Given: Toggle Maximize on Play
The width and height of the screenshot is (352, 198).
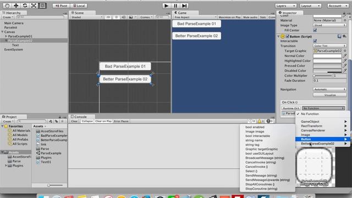Looking at the screenshot, I should 229,17.
